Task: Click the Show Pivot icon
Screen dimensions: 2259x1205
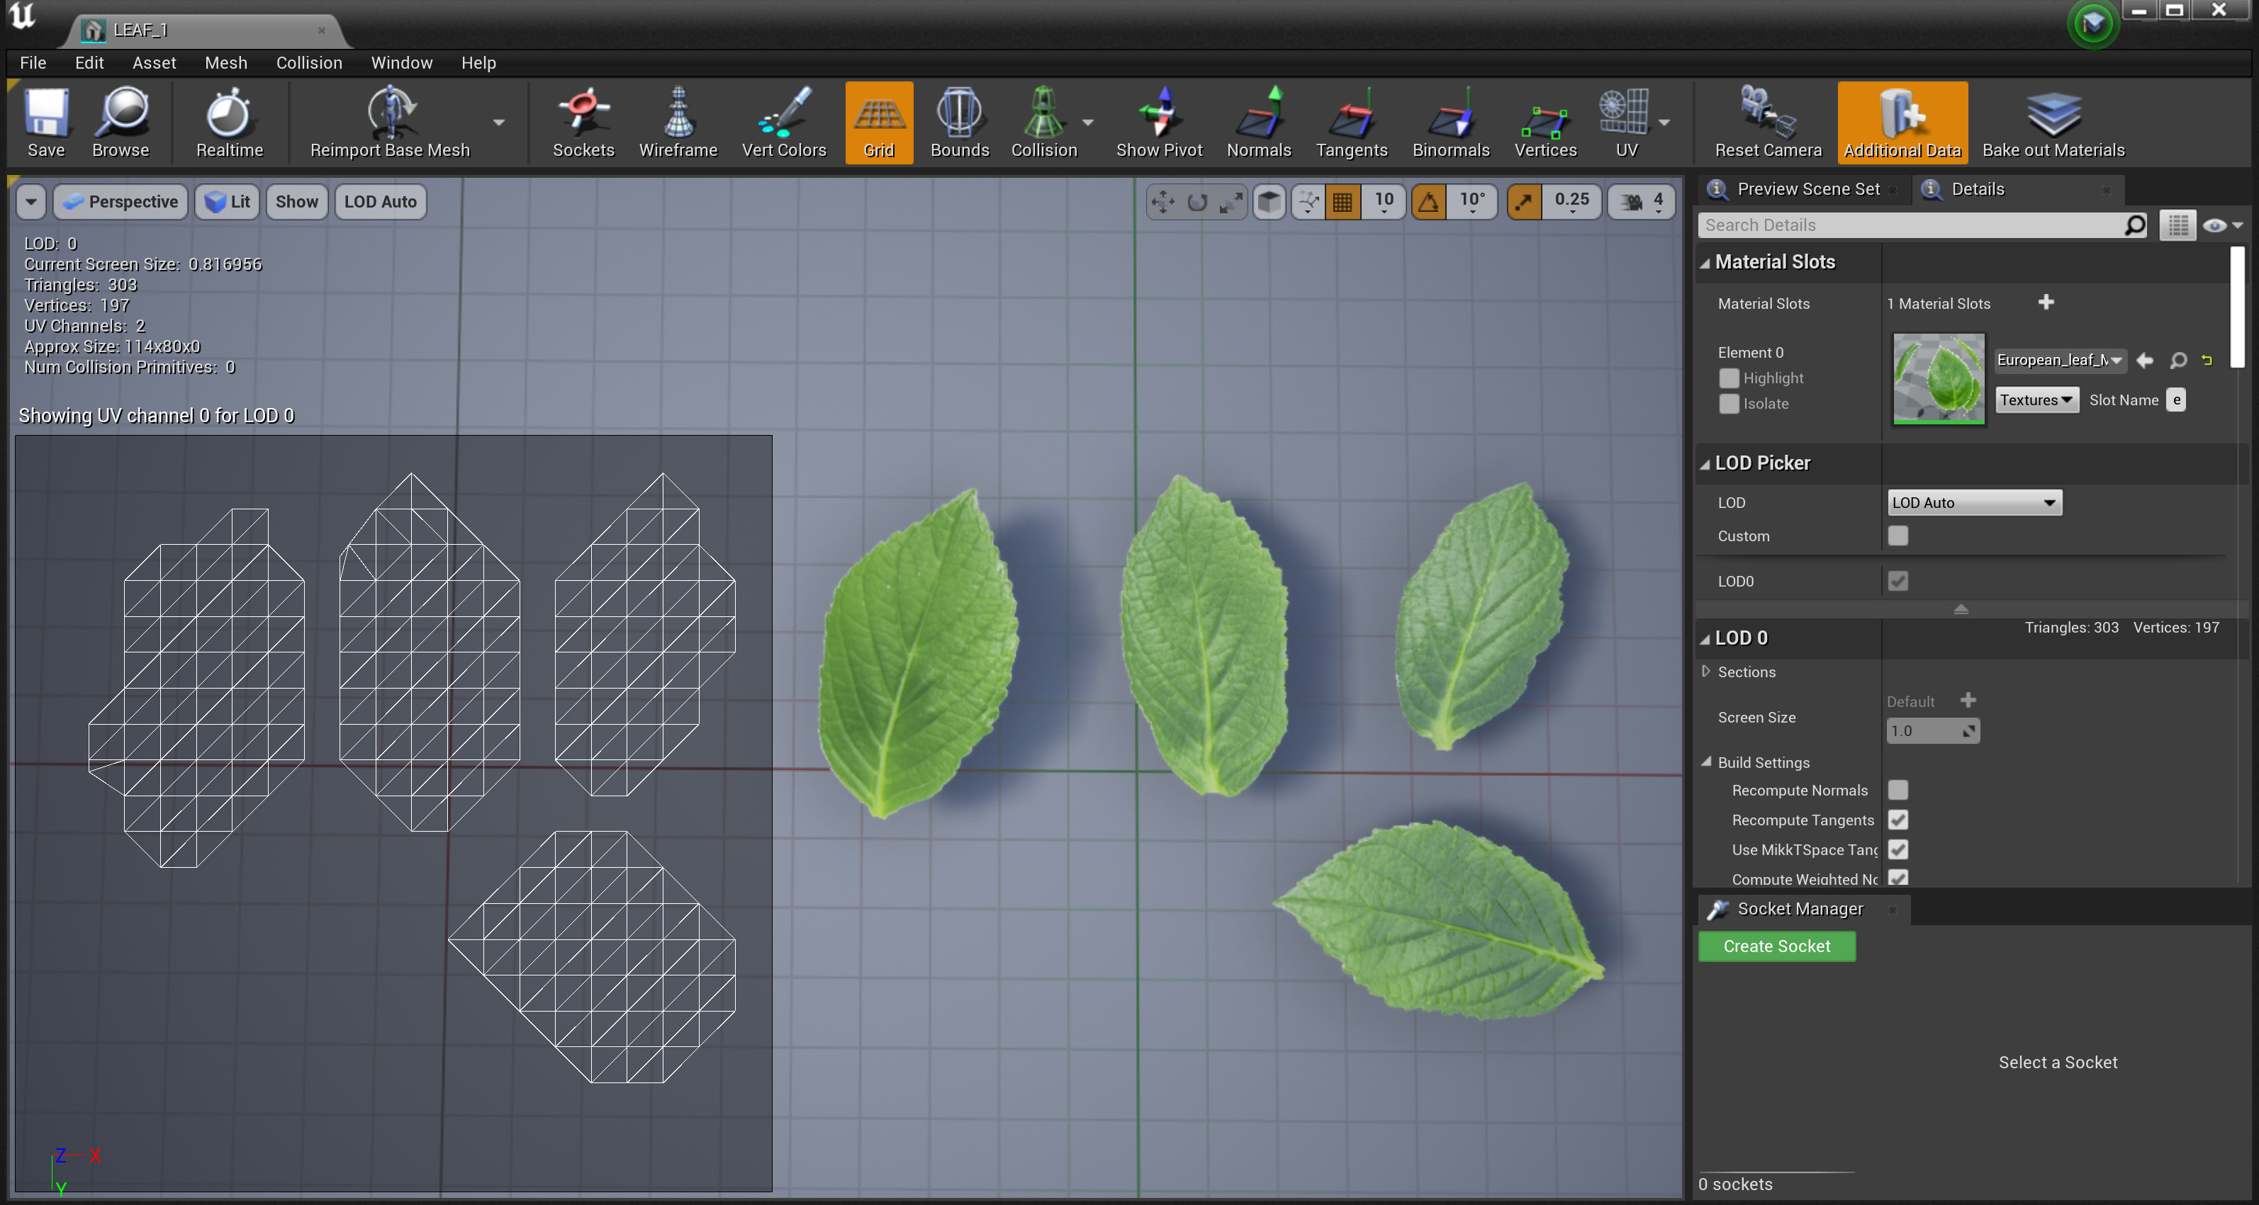Action: click(x=1160, y=121)
